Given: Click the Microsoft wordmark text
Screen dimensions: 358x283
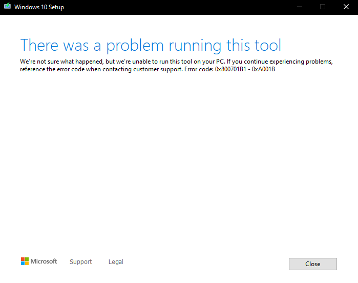Looking at the screenshot, I should tap(44, 261).
